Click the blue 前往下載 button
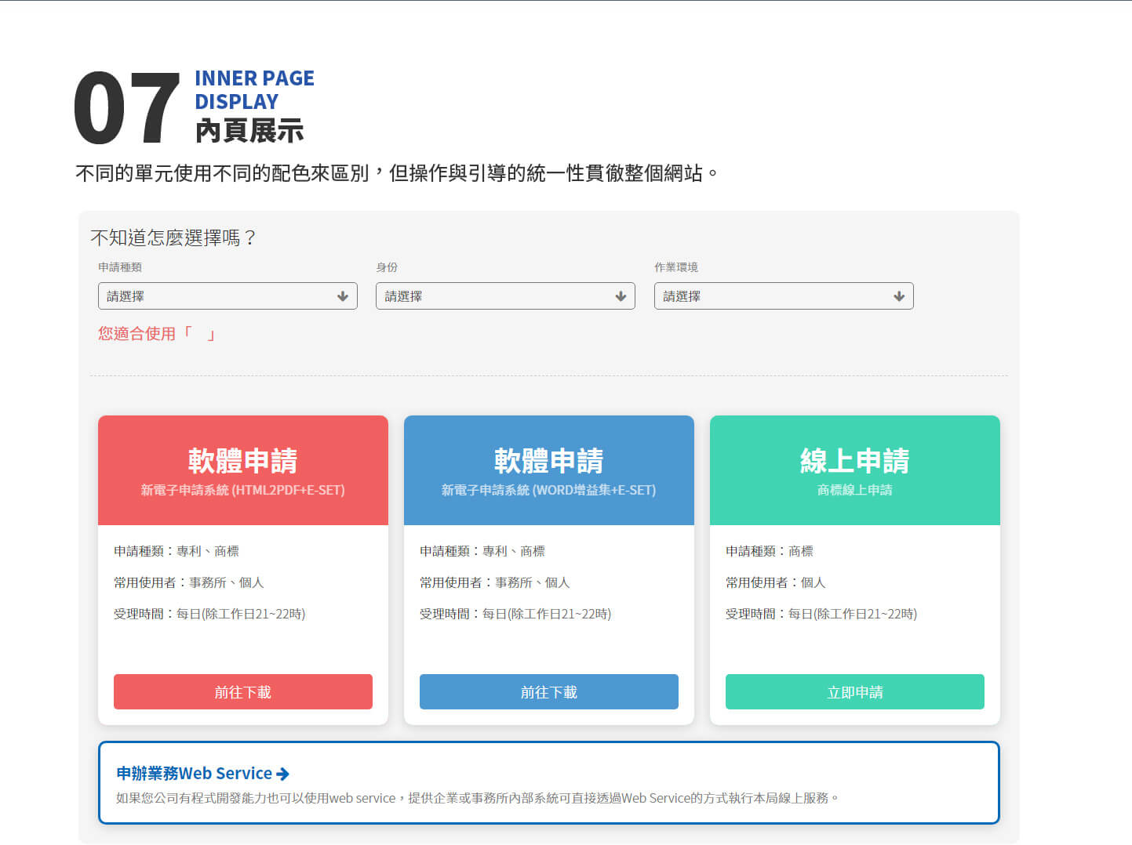The image size is (1132, 845). click(548, 691)
